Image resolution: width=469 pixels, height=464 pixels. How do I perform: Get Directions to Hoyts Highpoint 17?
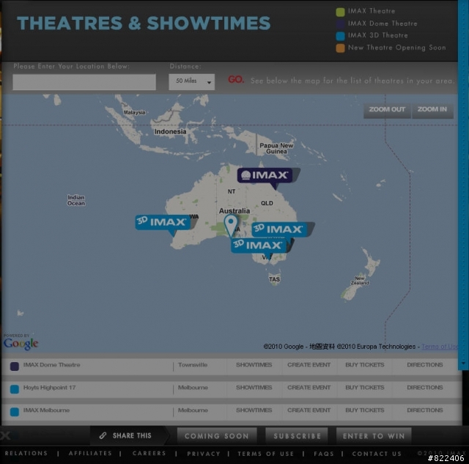pyautogui.click(x=425, y=388)
